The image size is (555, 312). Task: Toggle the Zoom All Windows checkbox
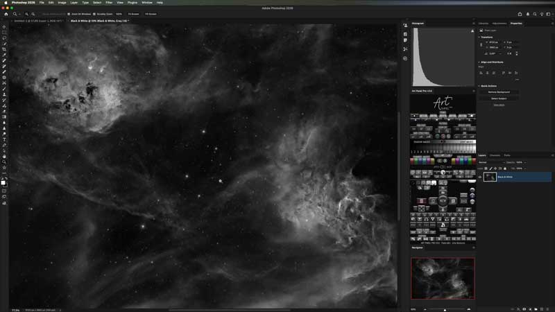(69, 14)
